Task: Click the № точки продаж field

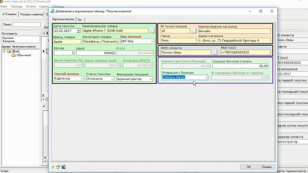Action: [x=175, y=31]
